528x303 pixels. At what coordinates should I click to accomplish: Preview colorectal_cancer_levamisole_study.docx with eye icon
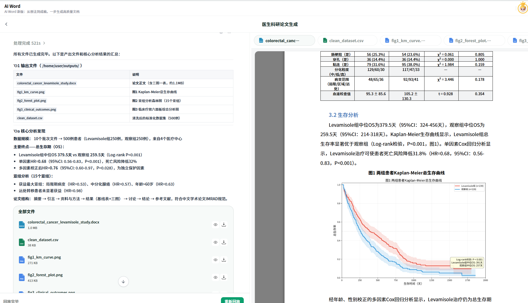[215, 224]
